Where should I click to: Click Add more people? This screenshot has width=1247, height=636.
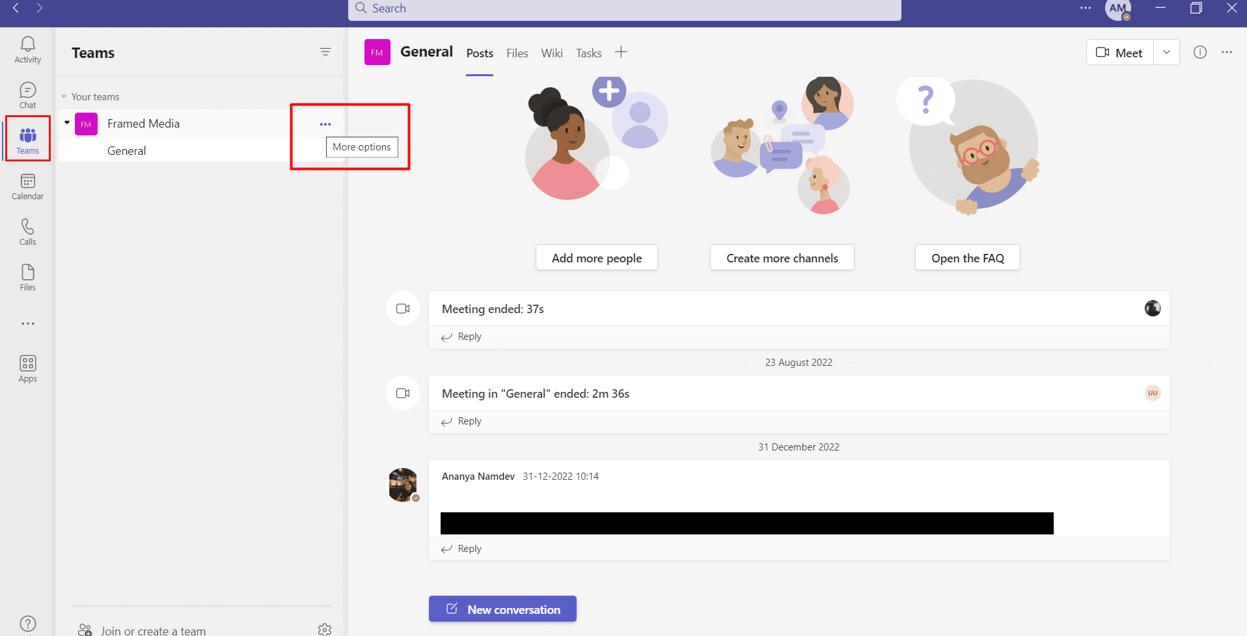tap(597, 258)
